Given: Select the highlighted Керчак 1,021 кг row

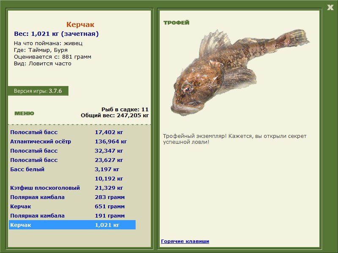Looking at the screenshot, I should pyautogui.click(x=72, y=225).
